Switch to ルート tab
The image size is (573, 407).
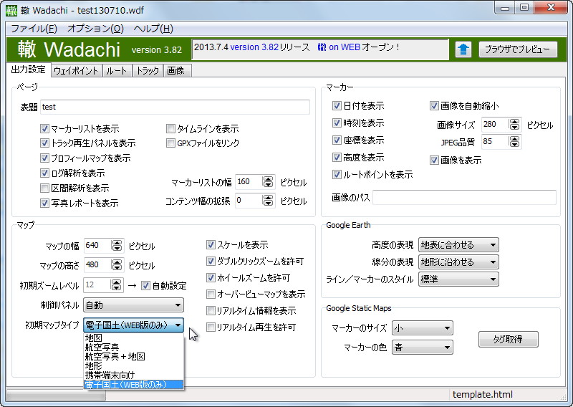[117, 70]
